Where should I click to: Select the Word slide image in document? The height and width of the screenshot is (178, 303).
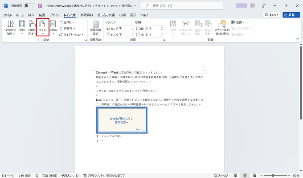[122, 120]
